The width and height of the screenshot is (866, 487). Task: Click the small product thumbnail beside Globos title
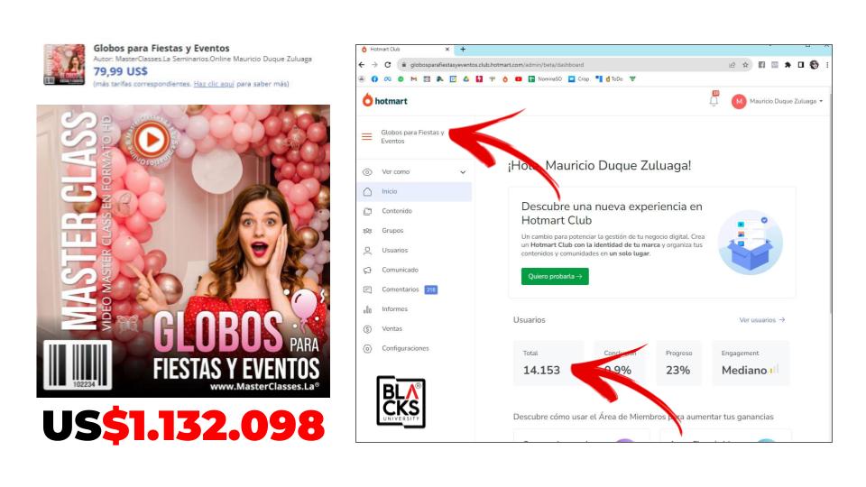[x=65, y=65]
